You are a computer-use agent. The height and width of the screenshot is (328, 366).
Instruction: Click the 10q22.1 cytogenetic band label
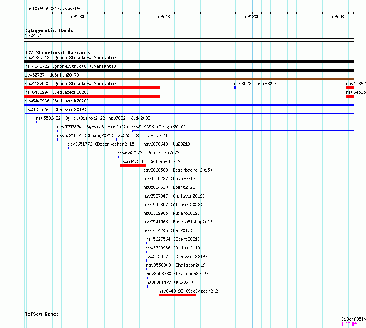[33, 36]
